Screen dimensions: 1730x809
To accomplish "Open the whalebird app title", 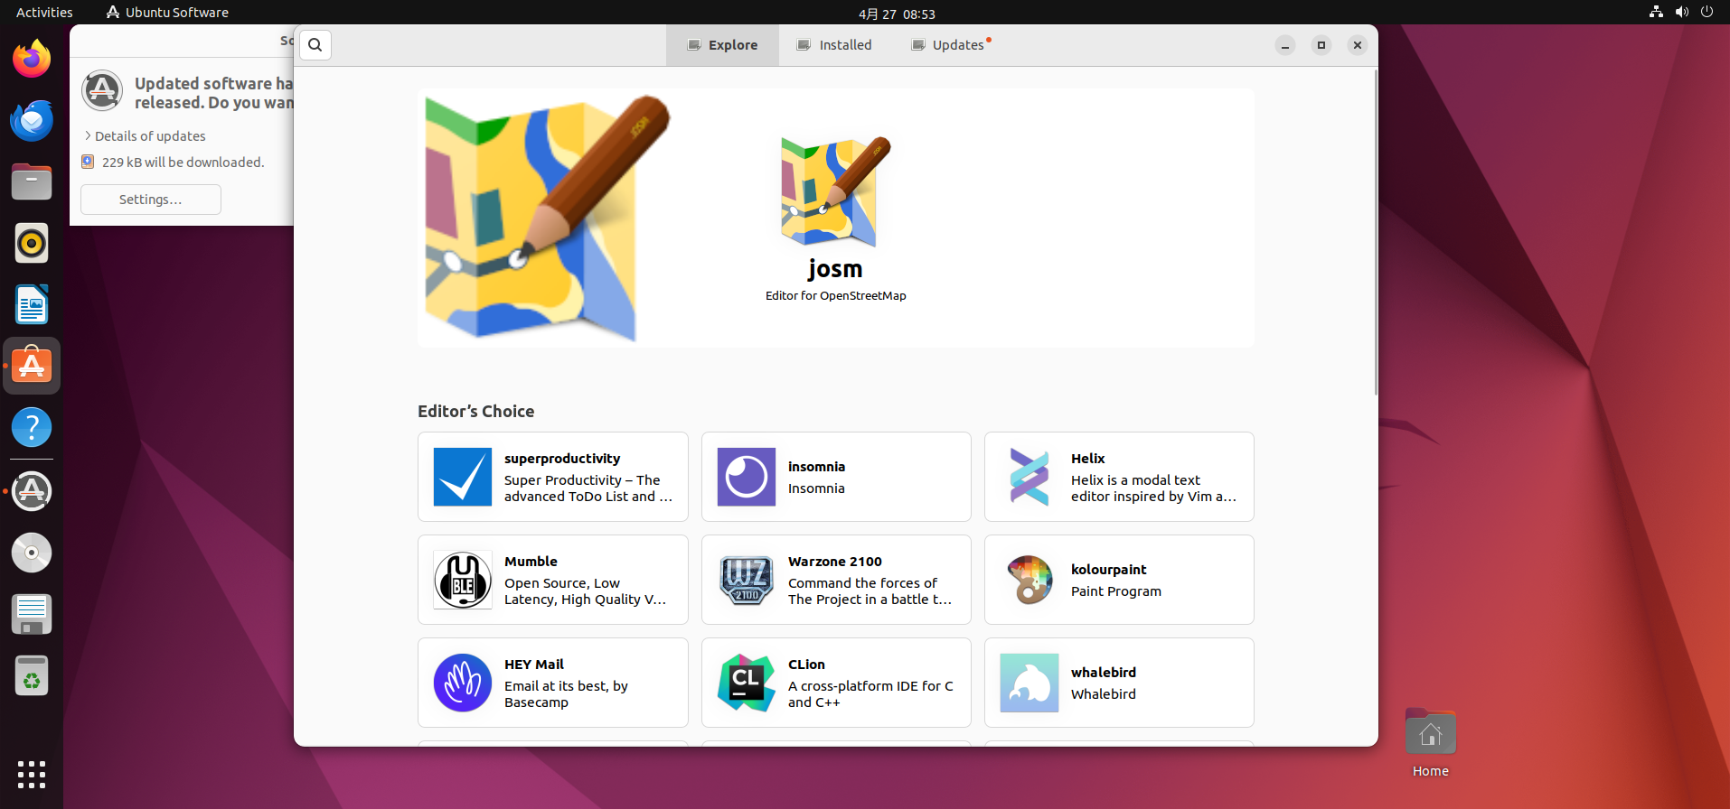I will [x=1104, y=673].
